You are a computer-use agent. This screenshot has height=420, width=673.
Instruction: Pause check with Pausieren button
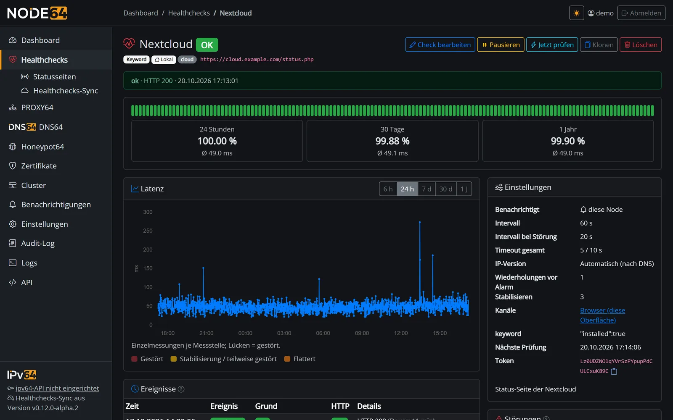tap(501, 45)
